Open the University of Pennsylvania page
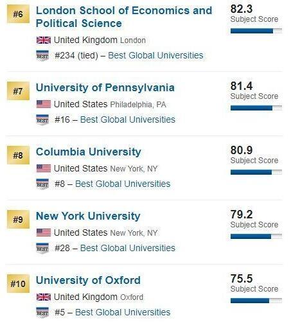This screenshot has height=325, width=291. click(x=105, y=88)
